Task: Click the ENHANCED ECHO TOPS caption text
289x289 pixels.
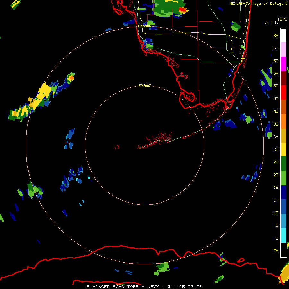Action: click(113, 287)
